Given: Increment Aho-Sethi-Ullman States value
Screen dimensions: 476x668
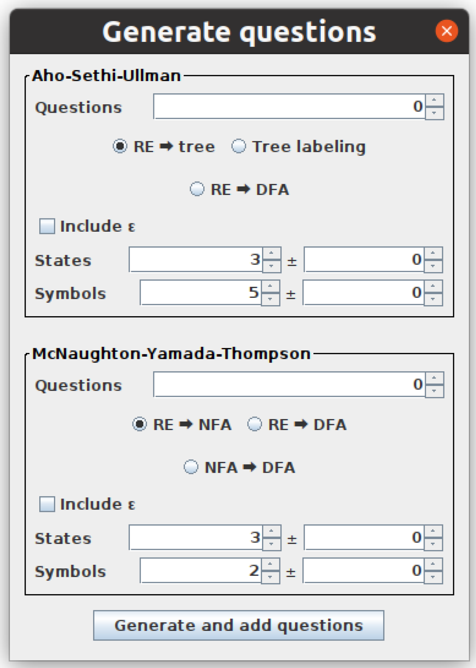Looking at the screenshot, I should tap(272, 253).
